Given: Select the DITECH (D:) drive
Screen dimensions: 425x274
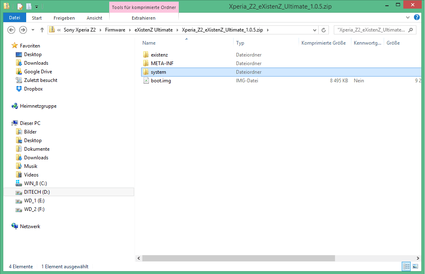Looking at the screenshot, I should 69,192.
